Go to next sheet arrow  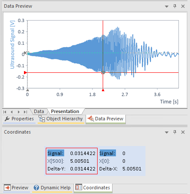(18, 112)
